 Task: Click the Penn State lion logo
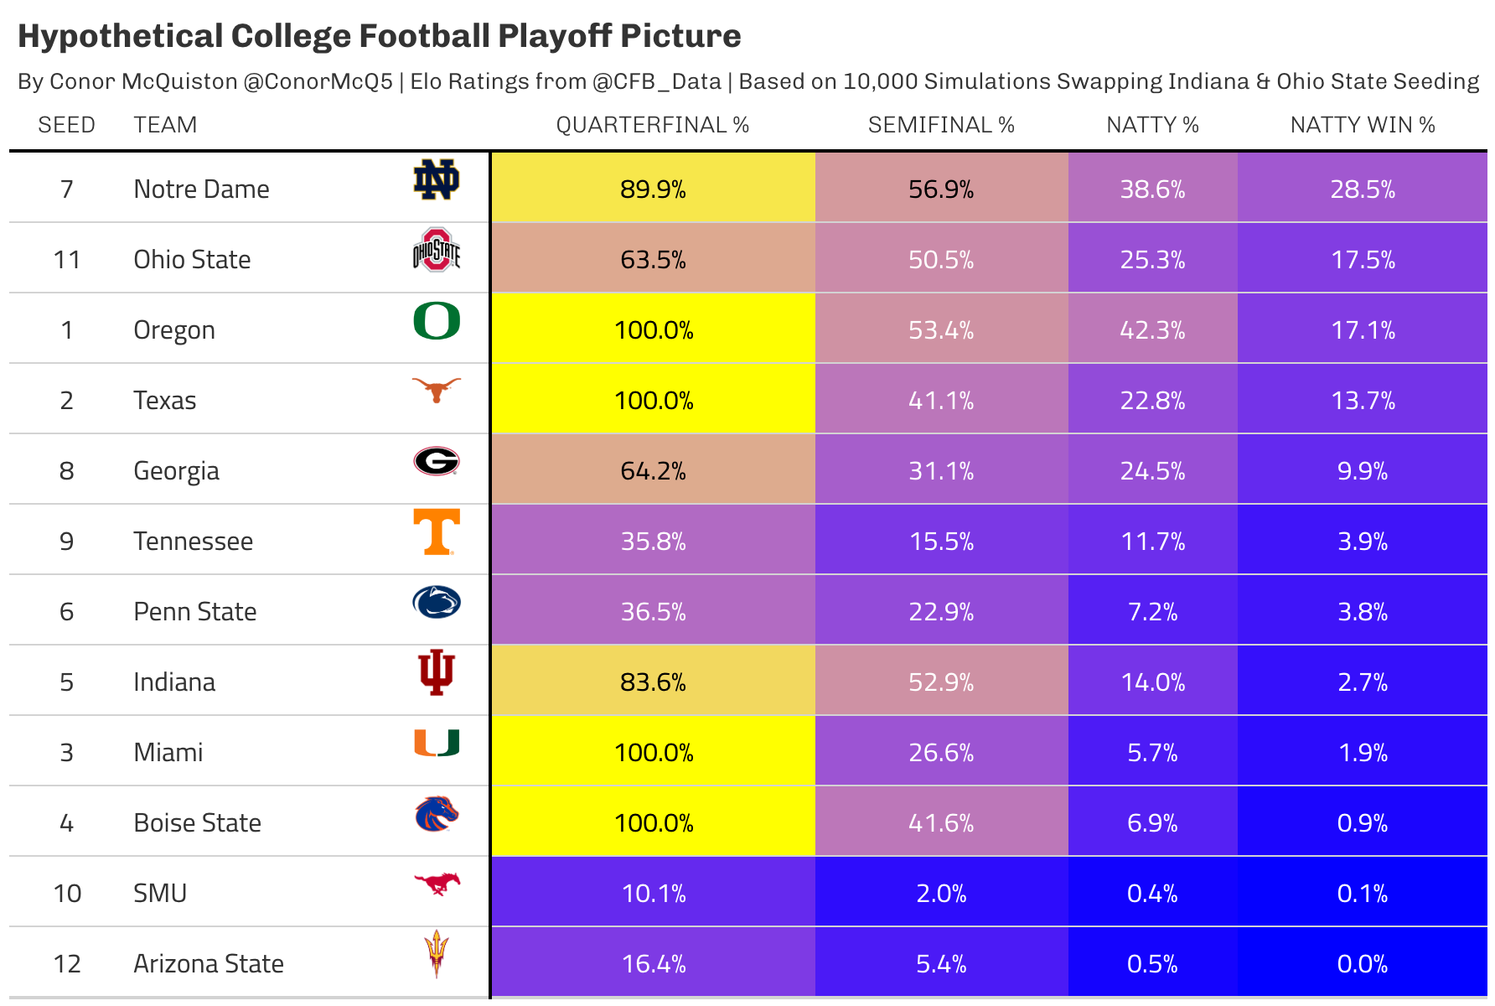(437, 602)
